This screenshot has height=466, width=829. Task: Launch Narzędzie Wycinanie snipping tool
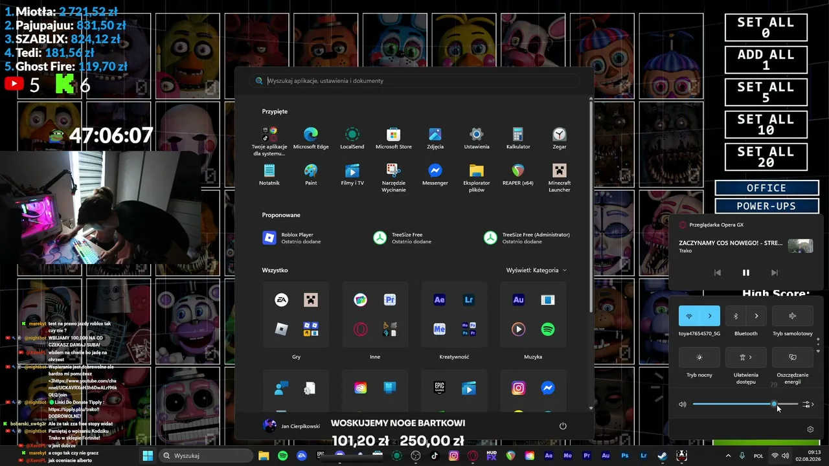(x=394, y=177)
